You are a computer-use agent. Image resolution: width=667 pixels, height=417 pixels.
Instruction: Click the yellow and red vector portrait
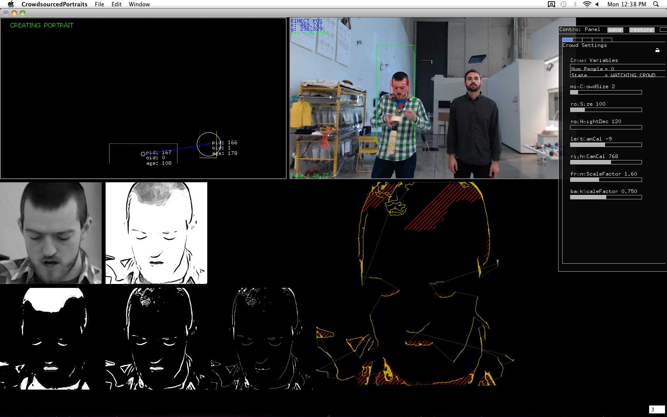pyautogui.click(x=415, y=284)
